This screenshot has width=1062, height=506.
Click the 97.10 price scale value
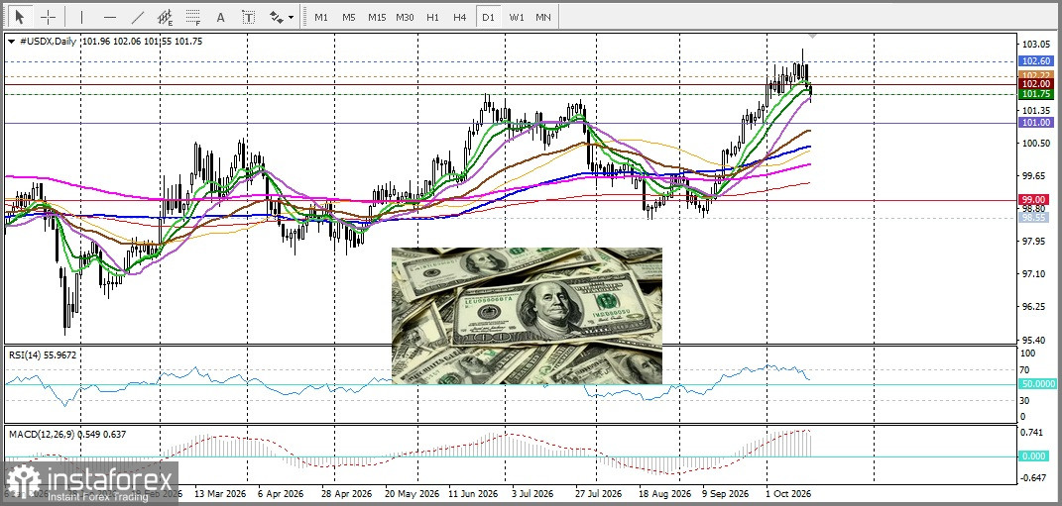point(1035,274)
